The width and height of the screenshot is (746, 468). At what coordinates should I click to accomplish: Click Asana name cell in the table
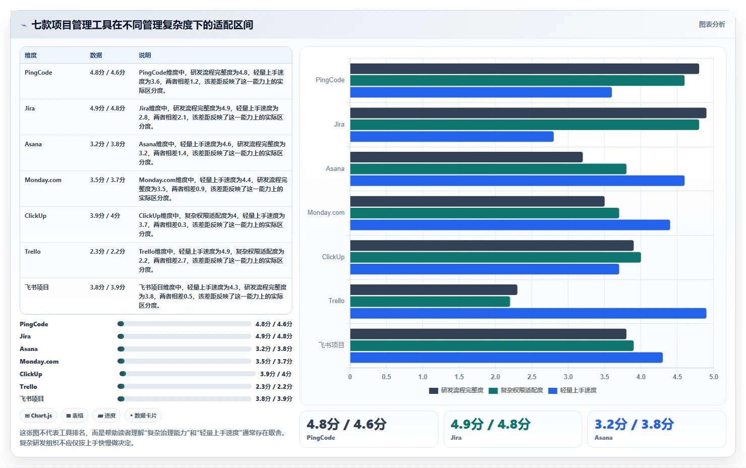[x=33, y=144]
